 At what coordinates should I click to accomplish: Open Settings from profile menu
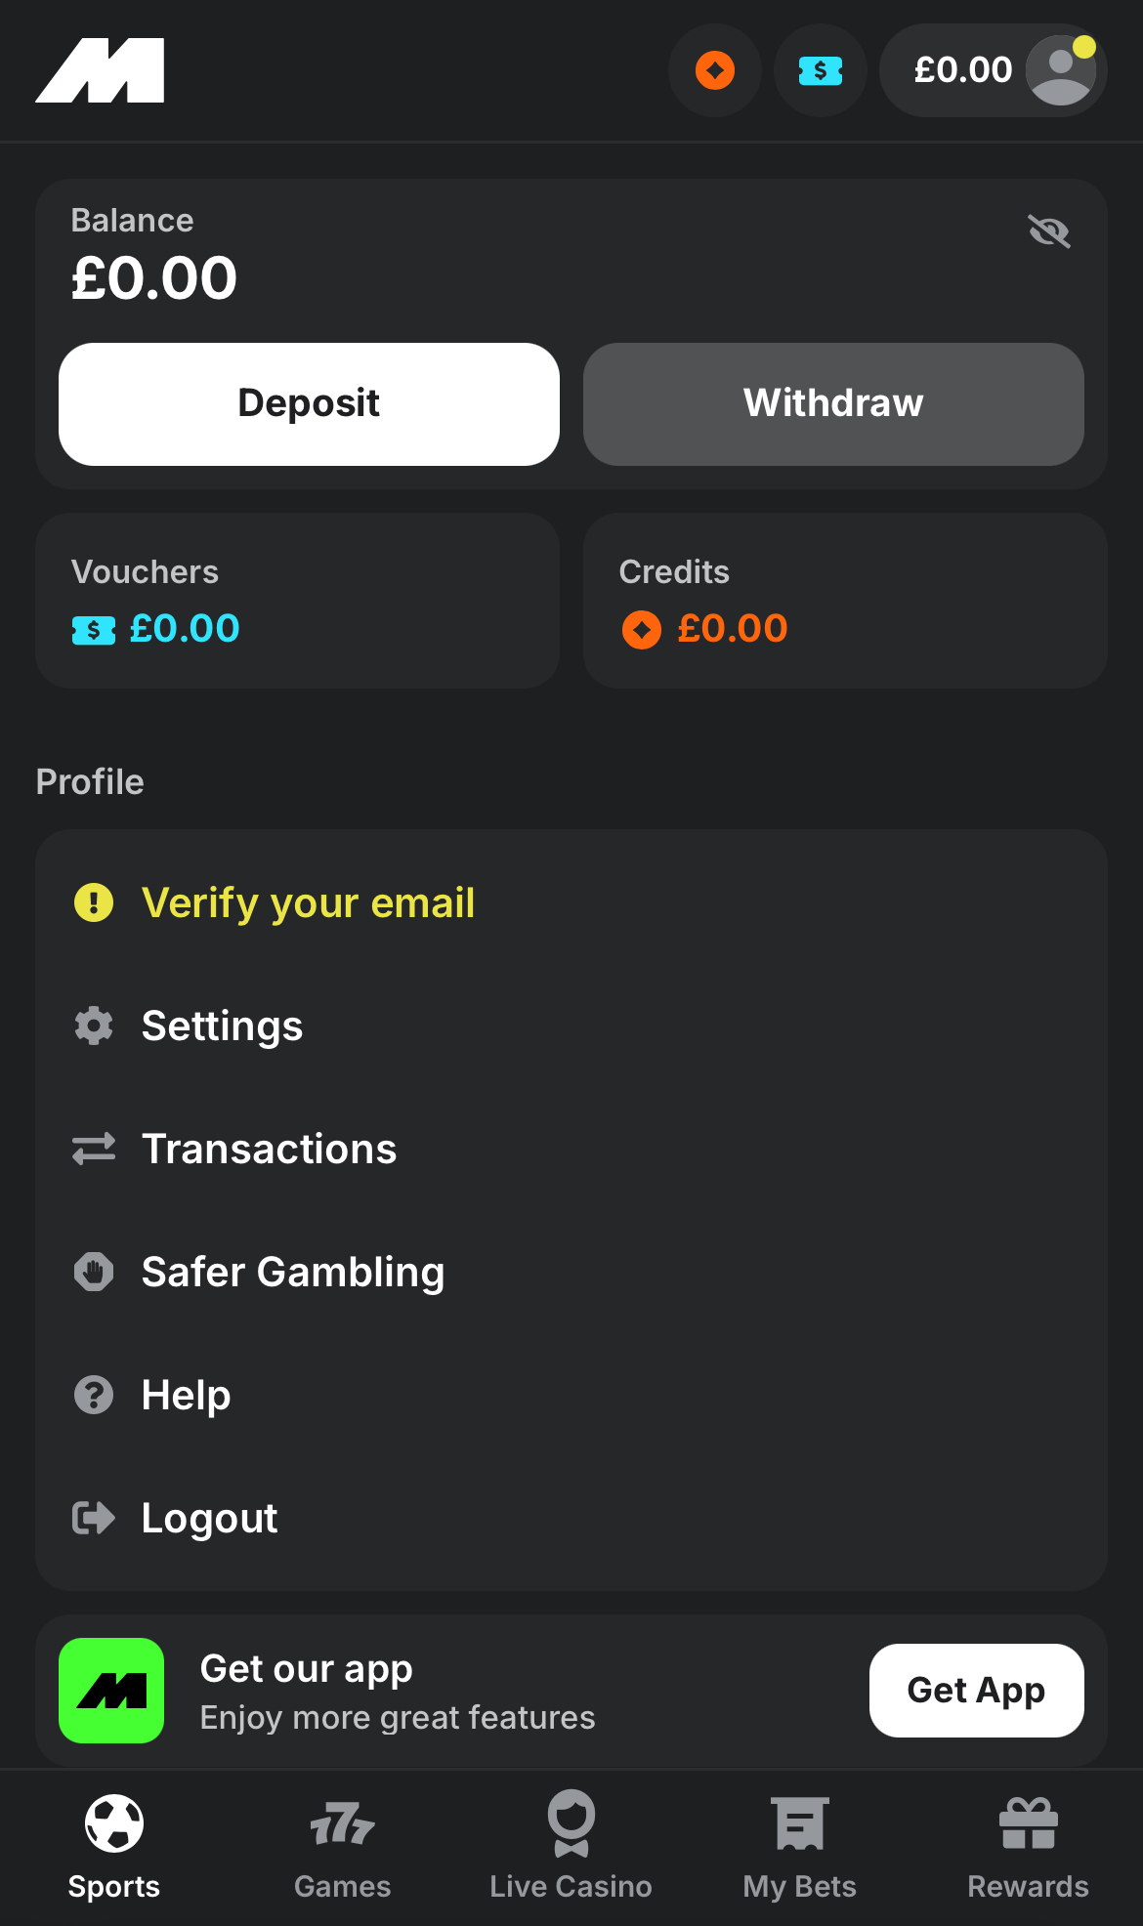(222, 1026)
